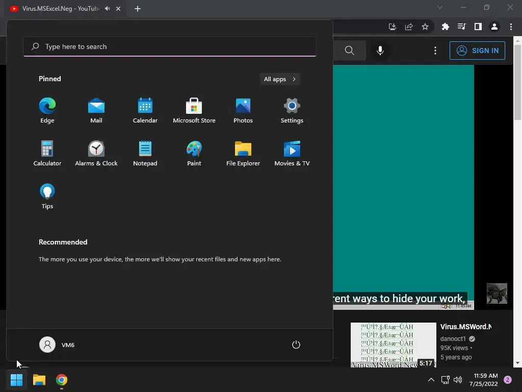
Task: Click the channel watermark over the video
Action: pos(497,293)
